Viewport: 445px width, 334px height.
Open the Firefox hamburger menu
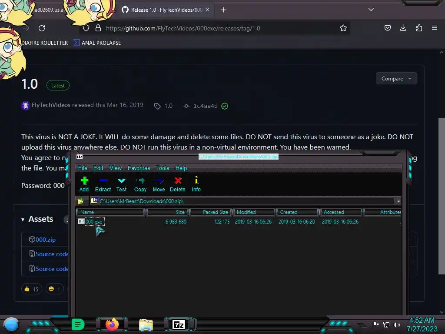click(435, 28)
